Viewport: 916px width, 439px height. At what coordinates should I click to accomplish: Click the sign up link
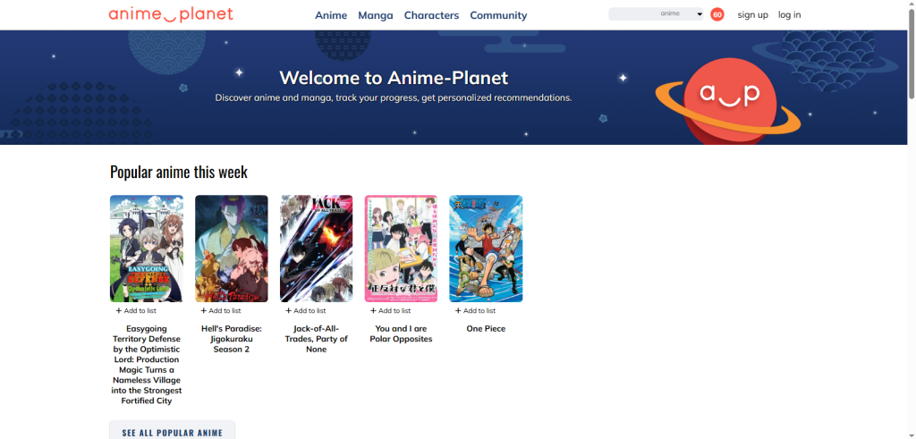[752, 14]
